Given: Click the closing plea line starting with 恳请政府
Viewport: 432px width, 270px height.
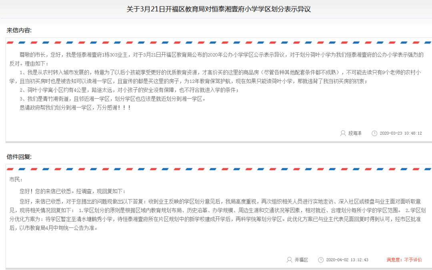Looking at the screenshot, I should [x=75, y=107].
